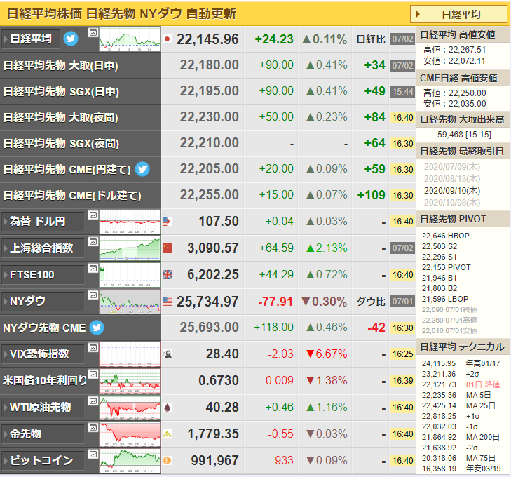This screenshot has width=511, height=477.
Task: Click the VIX reaper icon by 28.40
Action: tap(168, 354)
